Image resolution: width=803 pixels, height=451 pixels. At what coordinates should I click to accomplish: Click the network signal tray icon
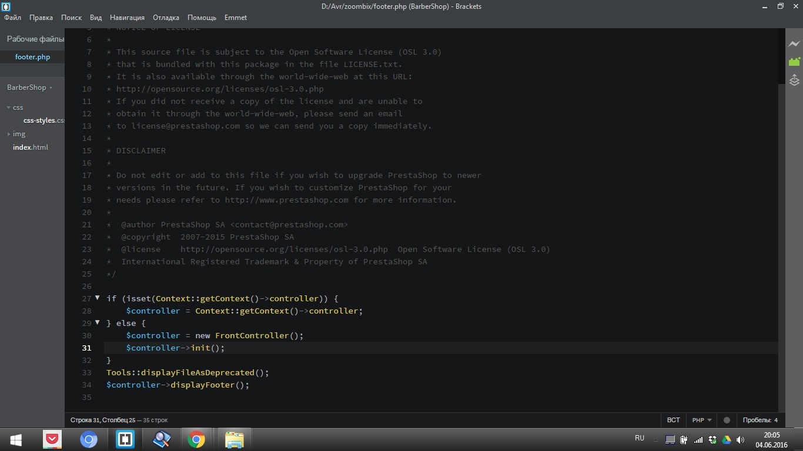click(698, 440)
